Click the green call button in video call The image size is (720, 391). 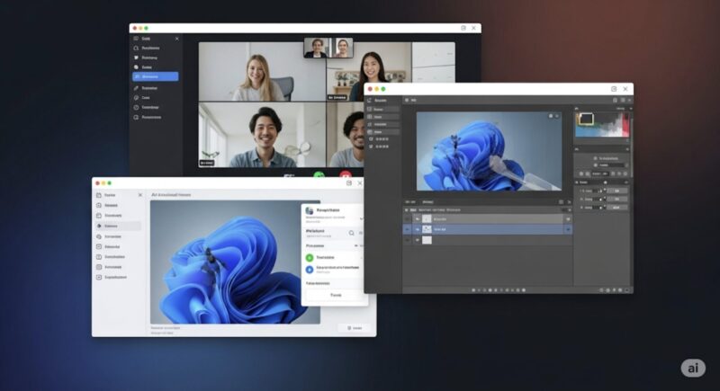319,175
